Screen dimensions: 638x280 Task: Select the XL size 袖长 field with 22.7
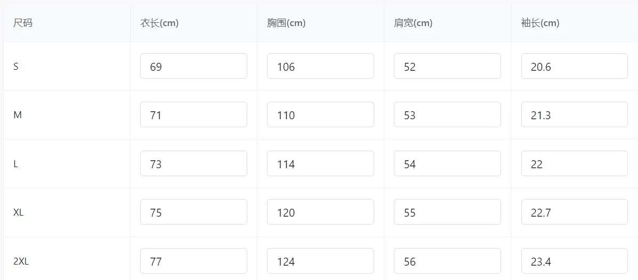[x=574, y=212]
